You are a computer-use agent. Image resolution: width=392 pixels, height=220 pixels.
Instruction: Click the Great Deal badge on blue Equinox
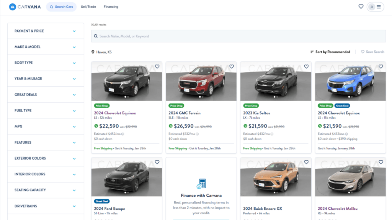342,106
